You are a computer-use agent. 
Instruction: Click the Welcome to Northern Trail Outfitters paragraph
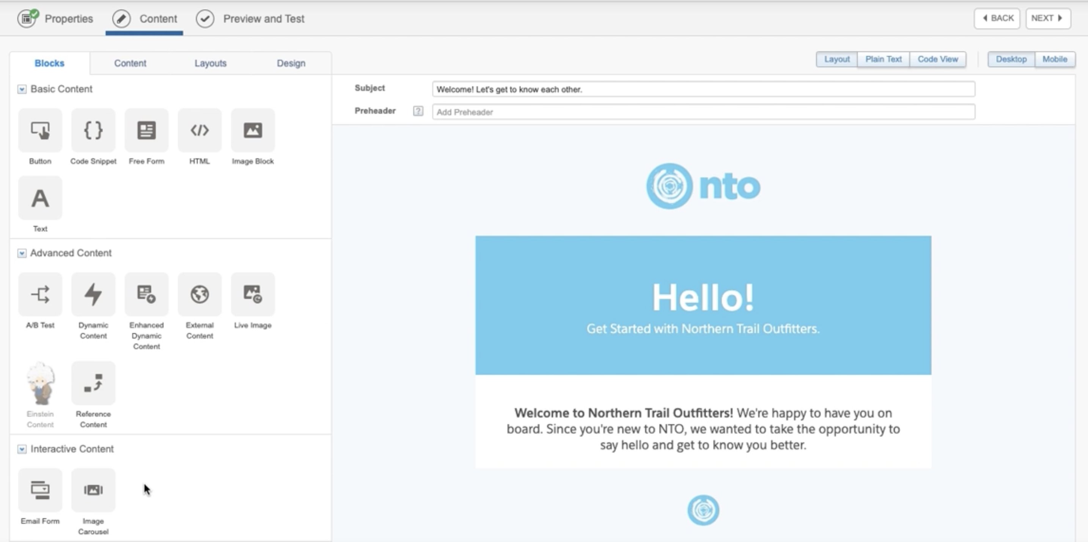point(703,429)
